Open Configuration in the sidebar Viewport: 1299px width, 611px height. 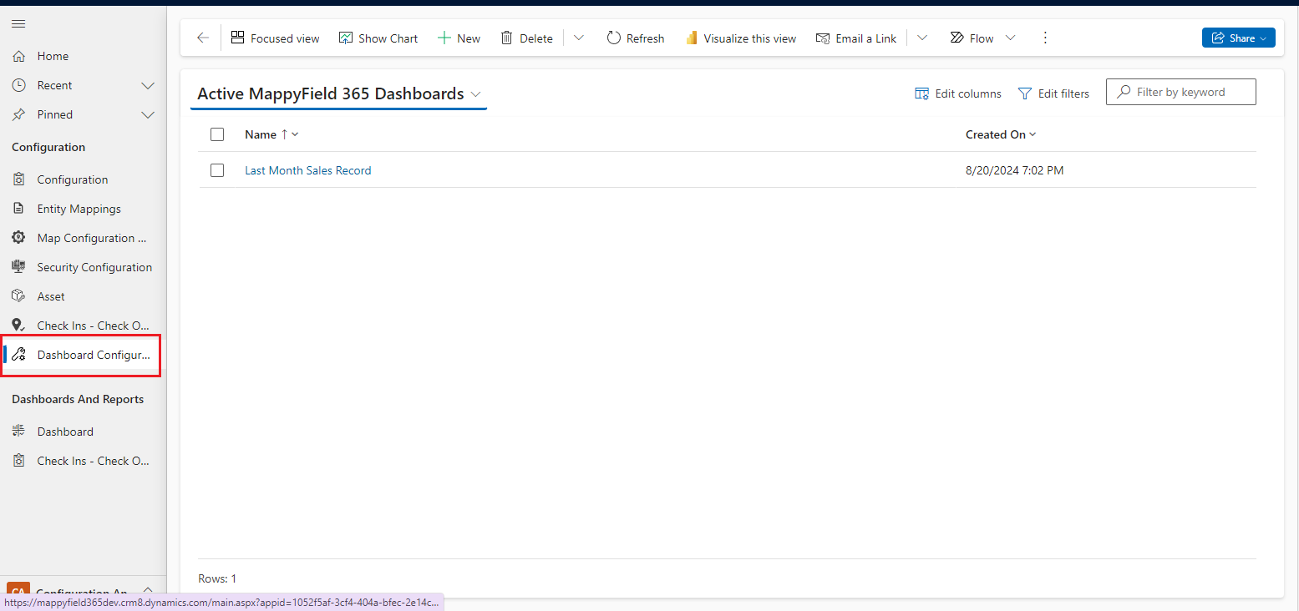(x=73, y=179)
